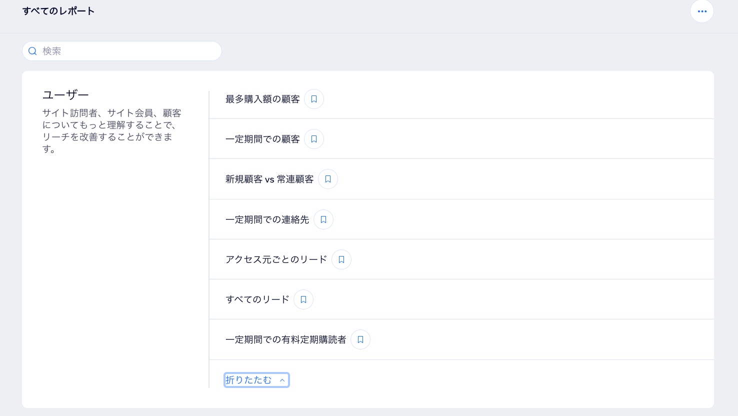
Task: Select the ユーザー section heading
Action: click(x=65, y=94)
